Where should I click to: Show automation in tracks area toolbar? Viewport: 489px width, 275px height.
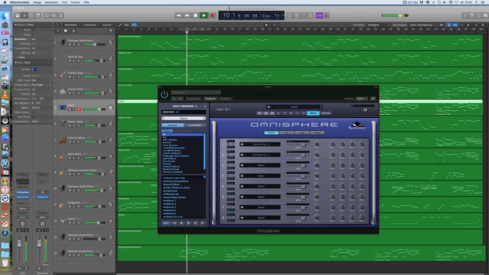[120, 24]
